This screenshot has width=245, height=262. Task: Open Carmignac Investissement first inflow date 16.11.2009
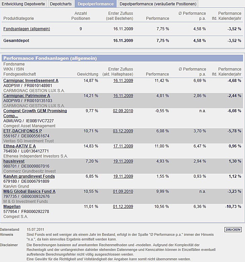pos(123,81)
